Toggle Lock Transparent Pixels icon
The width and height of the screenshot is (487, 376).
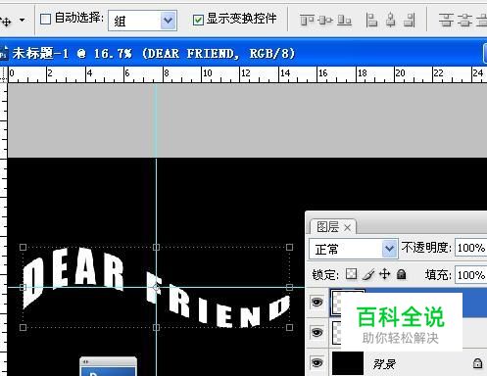point(352,274)
